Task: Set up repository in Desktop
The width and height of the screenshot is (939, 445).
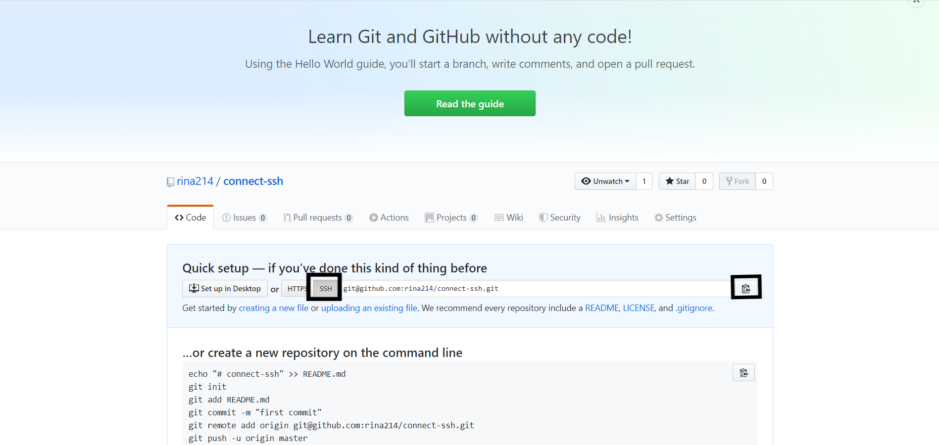Action: point(225,289)
